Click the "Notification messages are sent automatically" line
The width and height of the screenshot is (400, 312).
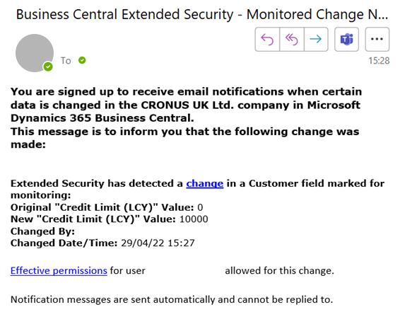172,299
